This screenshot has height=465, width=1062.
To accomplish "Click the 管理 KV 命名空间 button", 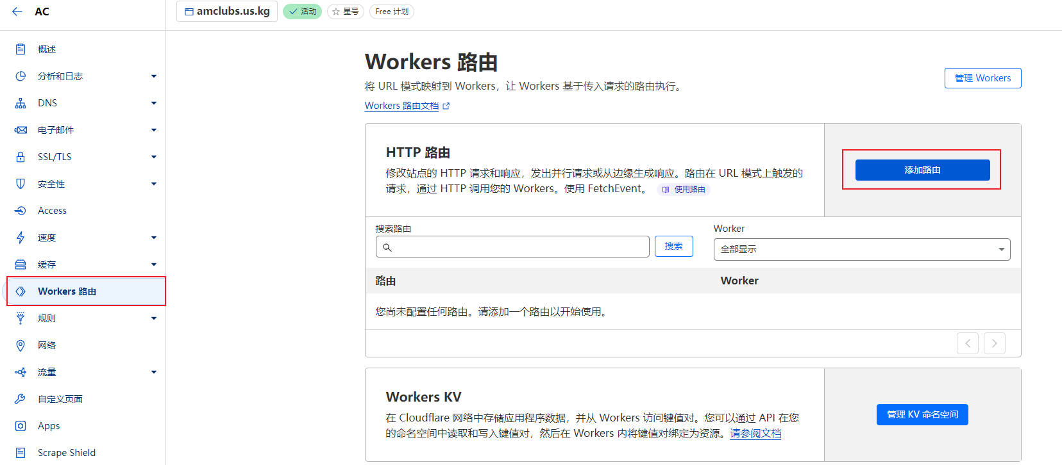I will coord(922,414).
